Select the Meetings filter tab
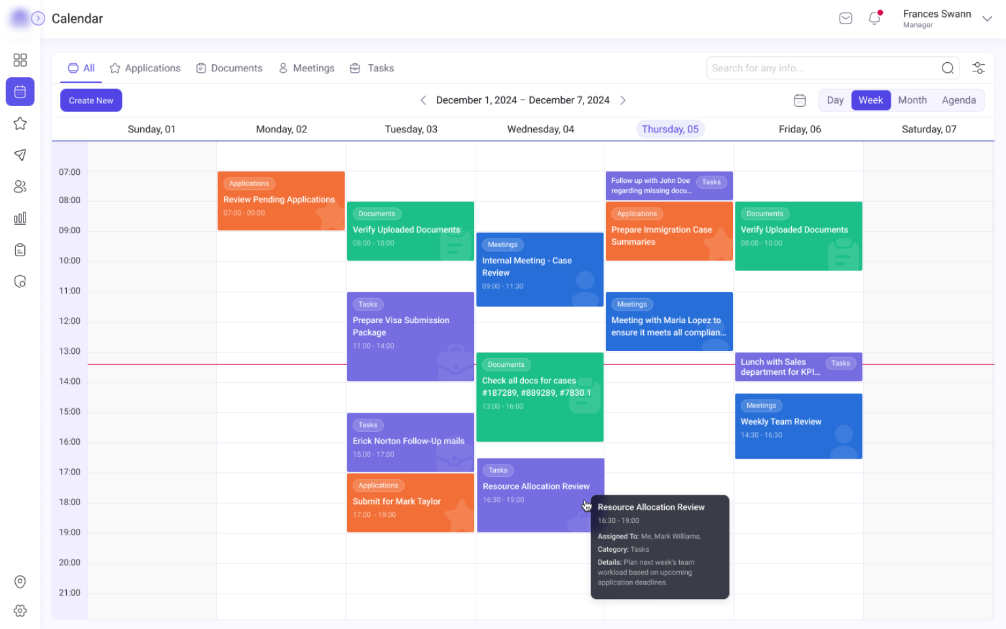The height and width of the screenshot is (629, 1006). tap(307, 68)
